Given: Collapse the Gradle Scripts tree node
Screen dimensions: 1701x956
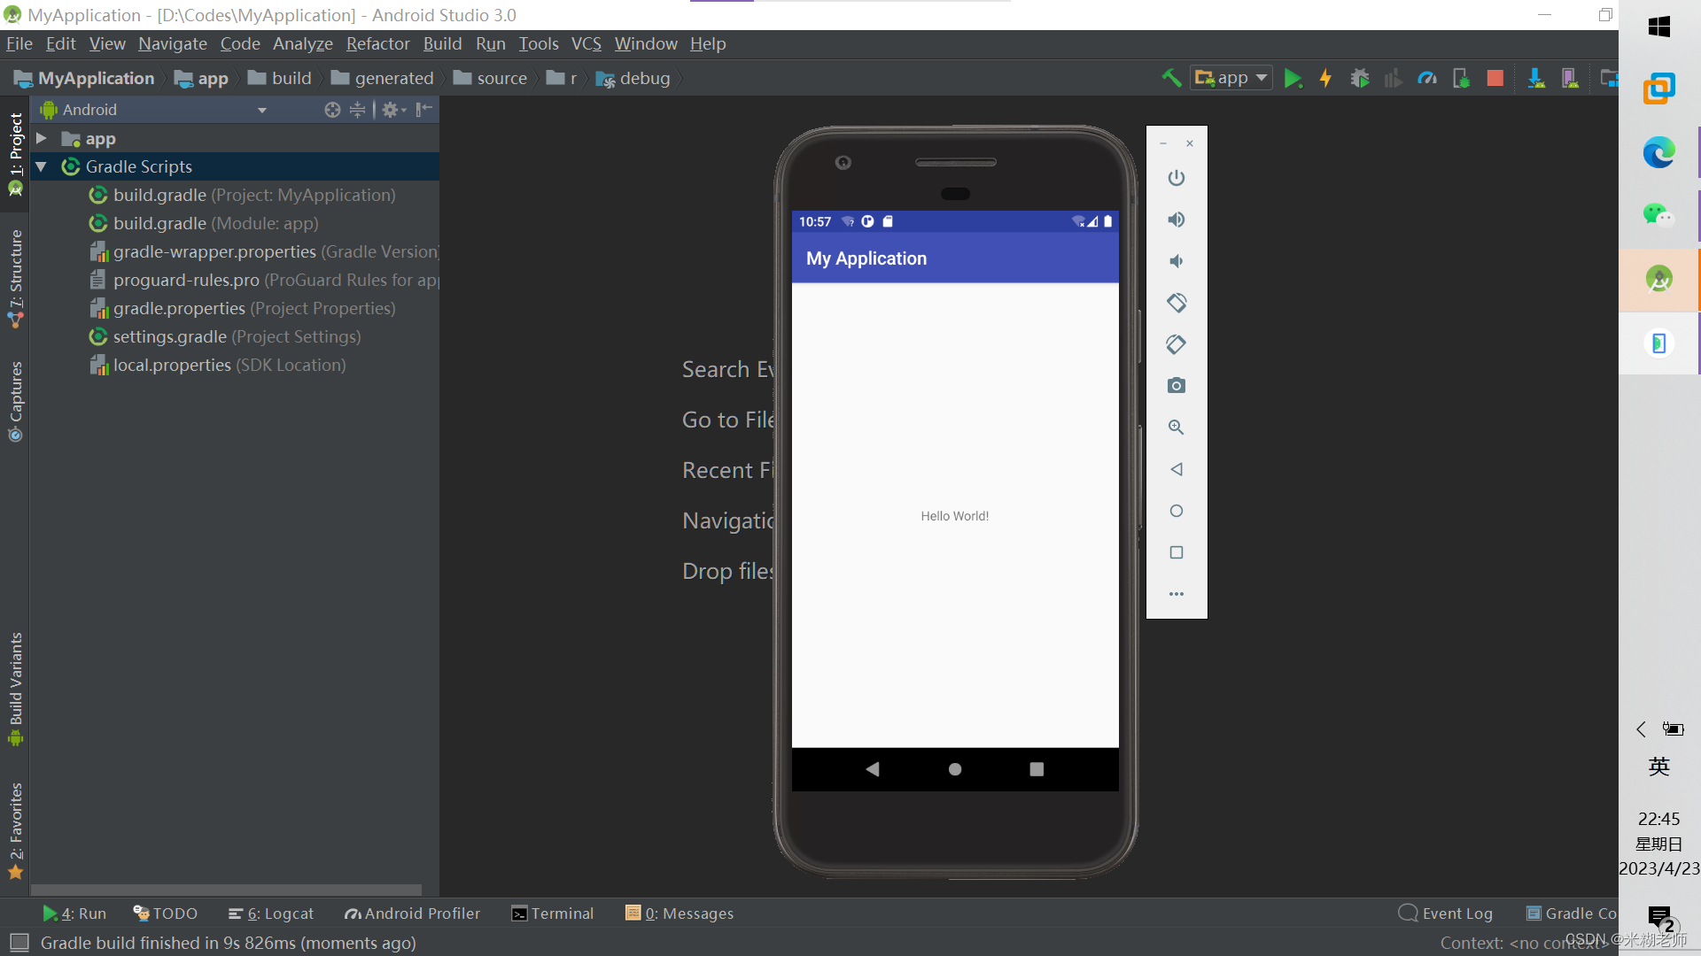Looking at the screenshot, I should click(41, 166).
